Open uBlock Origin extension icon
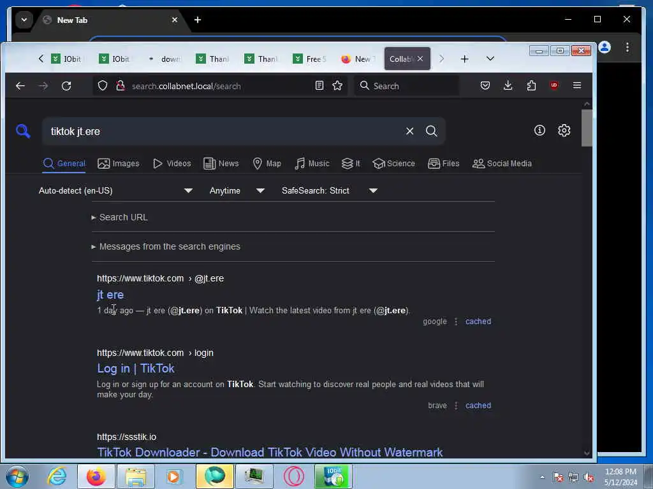Viewport: 653px width, 489px height. coord(554,85)
